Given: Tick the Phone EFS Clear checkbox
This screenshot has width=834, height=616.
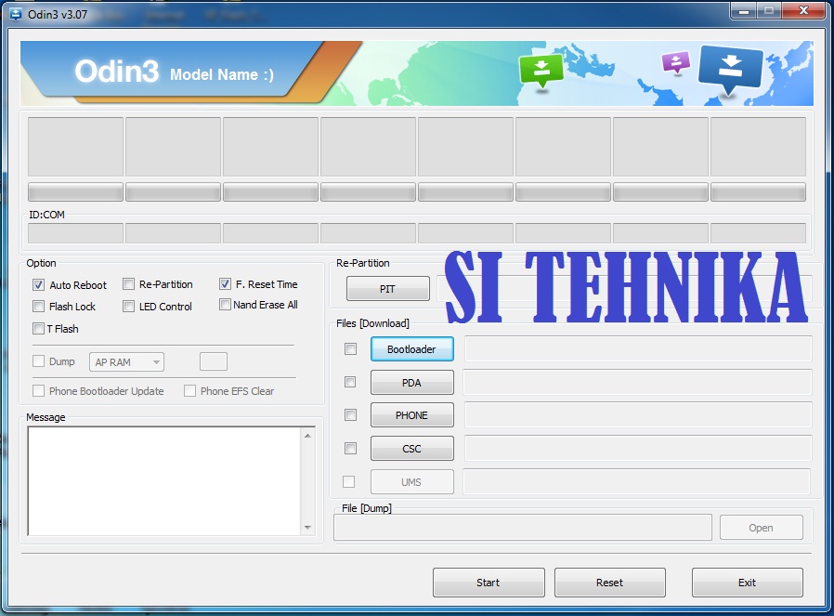Looking at the screenshot, I should pos(189,391).
